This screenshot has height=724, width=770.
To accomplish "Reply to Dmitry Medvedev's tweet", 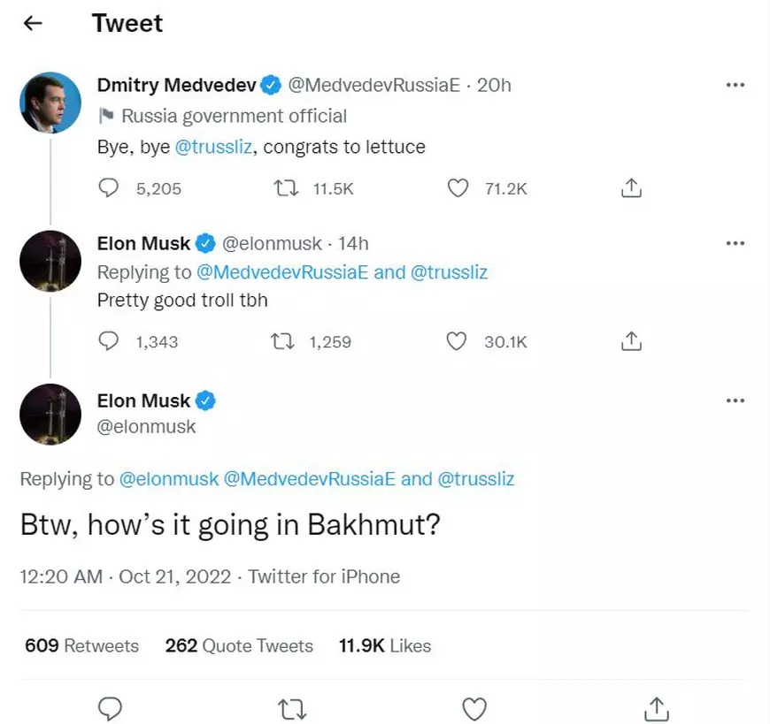I will [109, 187].
